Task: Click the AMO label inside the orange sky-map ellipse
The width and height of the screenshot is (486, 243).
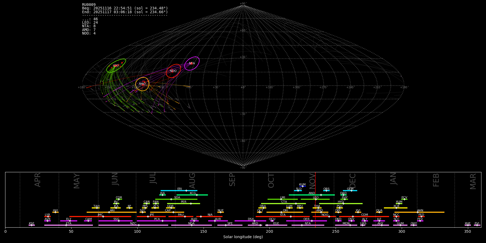Action: (142, 84)
